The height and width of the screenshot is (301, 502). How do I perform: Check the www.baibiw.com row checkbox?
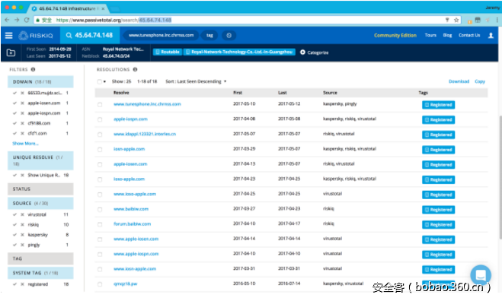[x=100, y=210]
